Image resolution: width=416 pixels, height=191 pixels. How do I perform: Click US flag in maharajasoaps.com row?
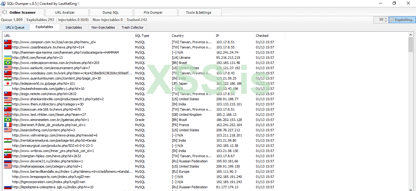(x=8, y=166)
